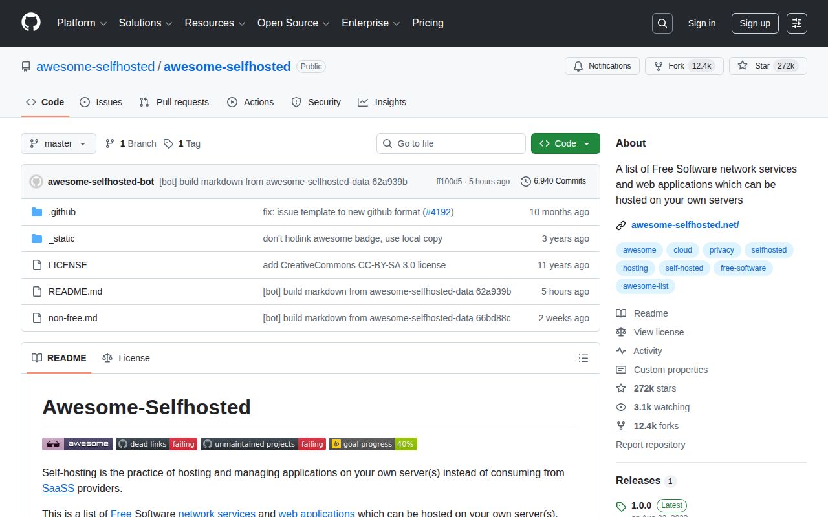
Task: Click the goal progress 40% badge
Action: pyautogui.click(x=373, y=444)
